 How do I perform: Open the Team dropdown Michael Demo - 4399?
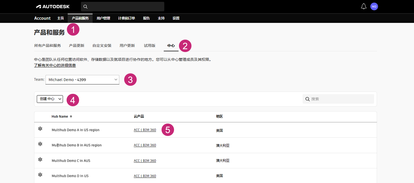coord(82,80)
